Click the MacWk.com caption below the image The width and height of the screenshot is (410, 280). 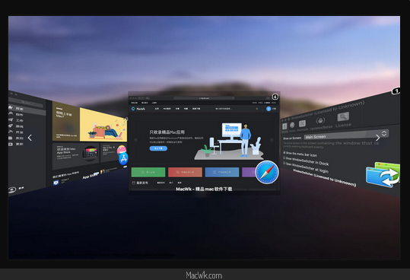tap(204, 275)
